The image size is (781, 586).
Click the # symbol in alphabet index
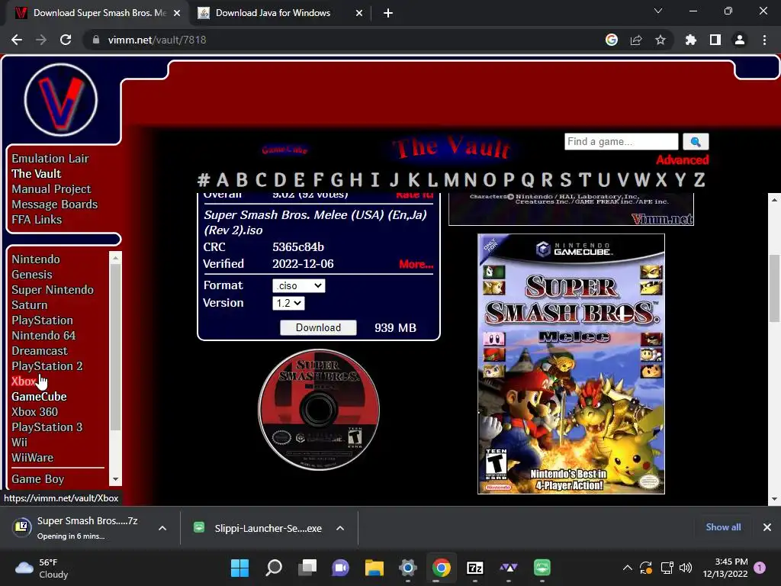point(203,179)
